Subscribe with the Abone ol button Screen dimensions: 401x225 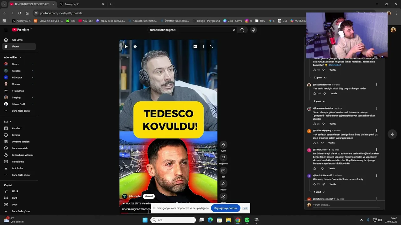click(x=149, y=196)
